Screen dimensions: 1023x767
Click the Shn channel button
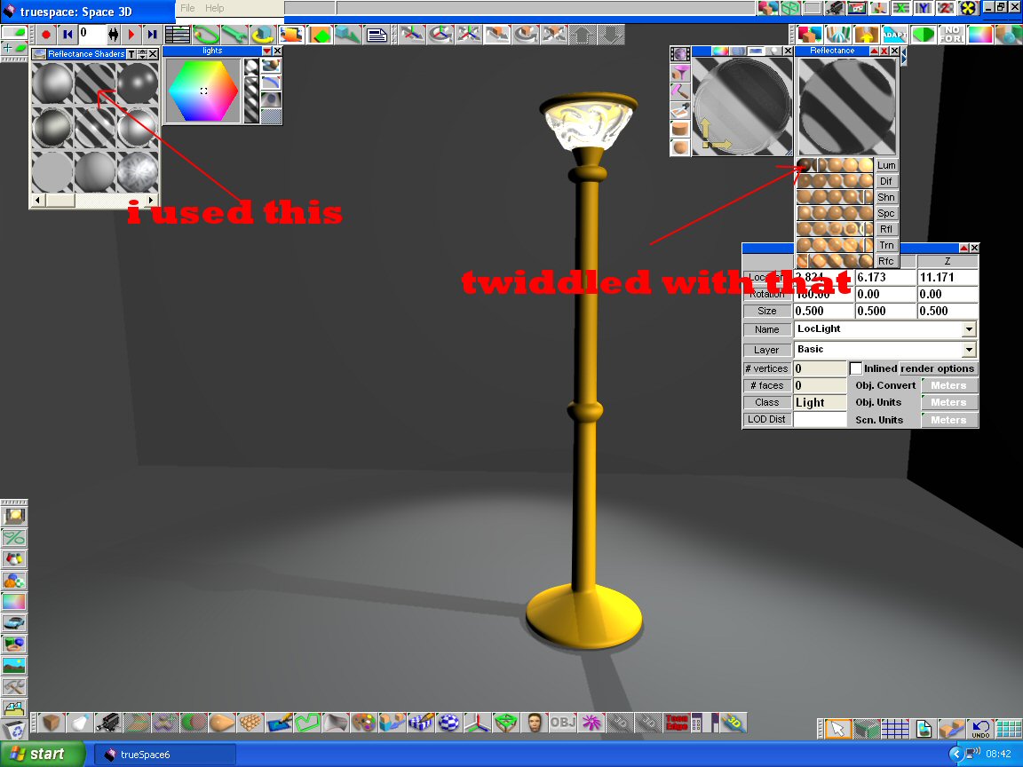point(886,197)
